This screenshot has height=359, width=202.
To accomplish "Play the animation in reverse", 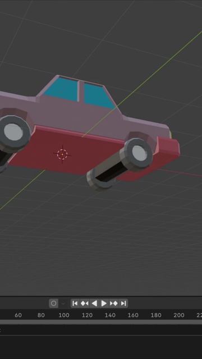I will 94,303.
